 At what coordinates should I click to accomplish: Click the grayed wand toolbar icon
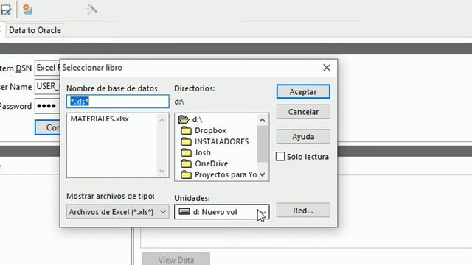91,10
